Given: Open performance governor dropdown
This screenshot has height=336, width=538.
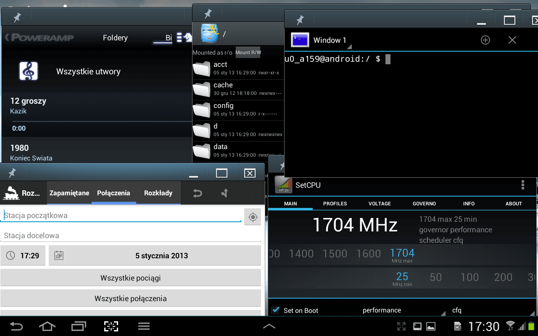Looking at the screenshot, I should coord(403,310).
